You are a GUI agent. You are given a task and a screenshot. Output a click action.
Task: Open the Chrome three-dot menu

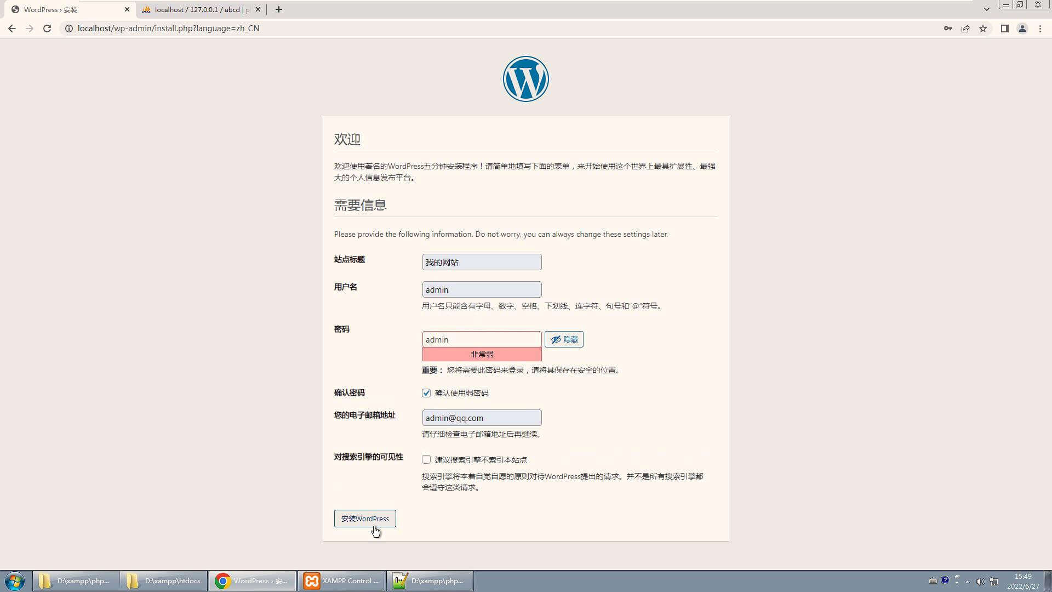(1040, 29)
